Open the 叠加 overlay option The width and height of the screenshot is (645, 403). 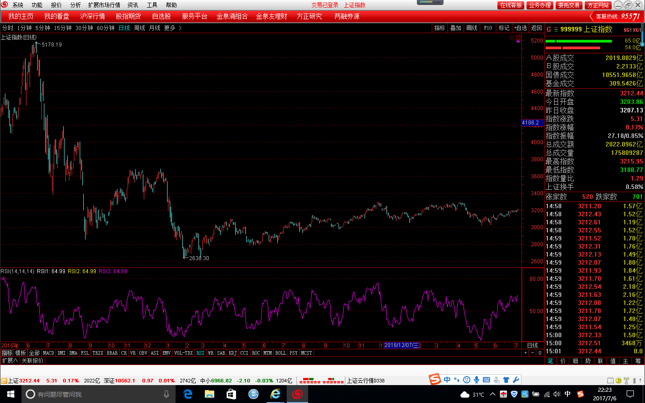[456, 28]
